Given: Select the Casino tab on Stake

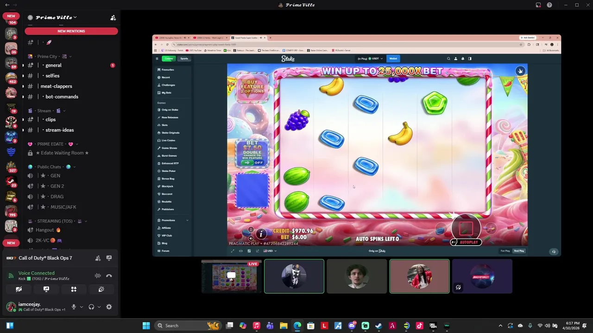Looking at the screenshot, I should tap(169, 59).
